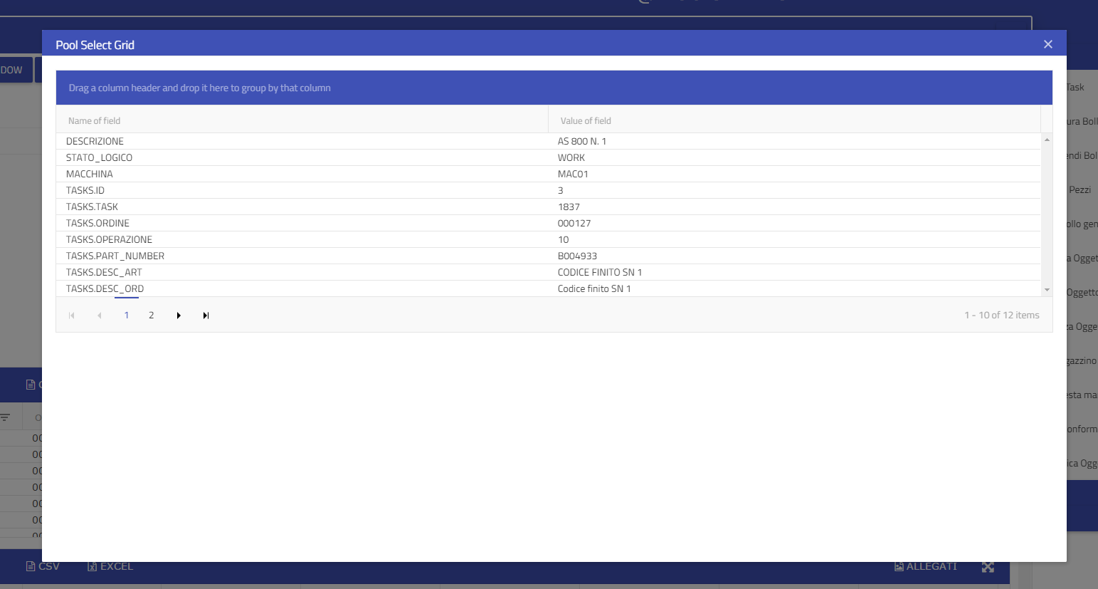This screenshot has height=589, width=1098.
Task: Click the WORK value cell
Action: point(794,157)
